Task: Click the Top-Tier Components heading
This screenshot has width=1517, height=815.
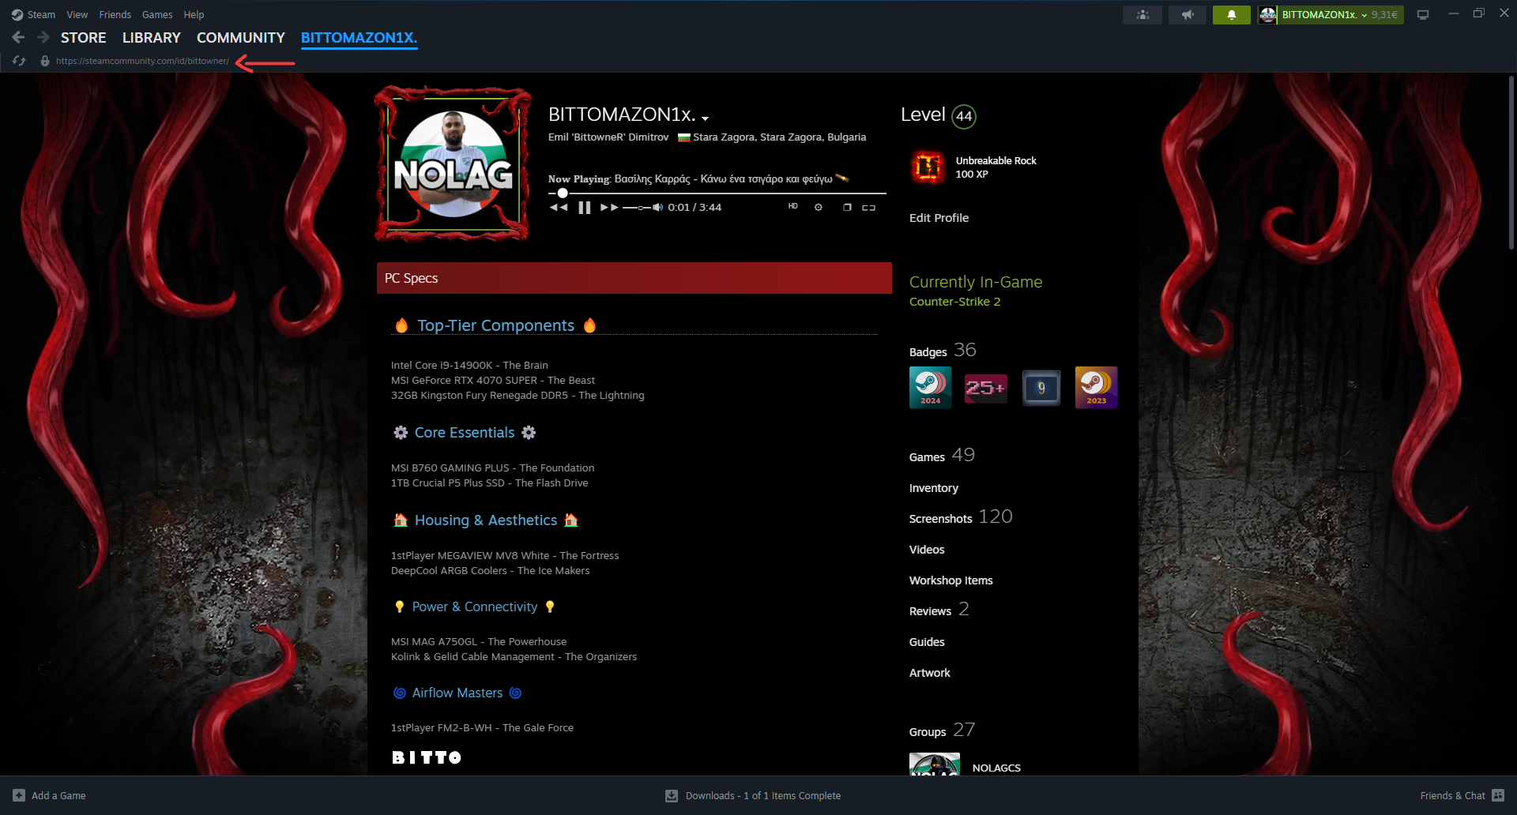Action: 495,325
